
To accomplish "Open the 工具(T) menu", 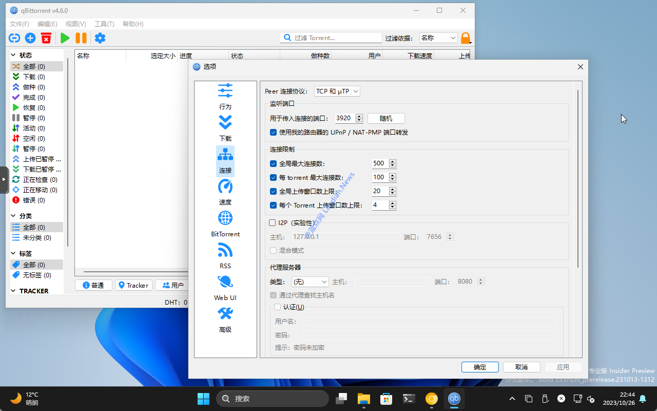I will 104,24.
